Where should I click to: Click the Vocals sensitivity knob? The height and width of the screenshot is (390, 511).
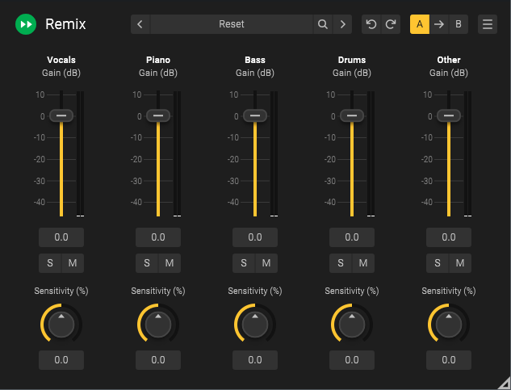(61, 325)
